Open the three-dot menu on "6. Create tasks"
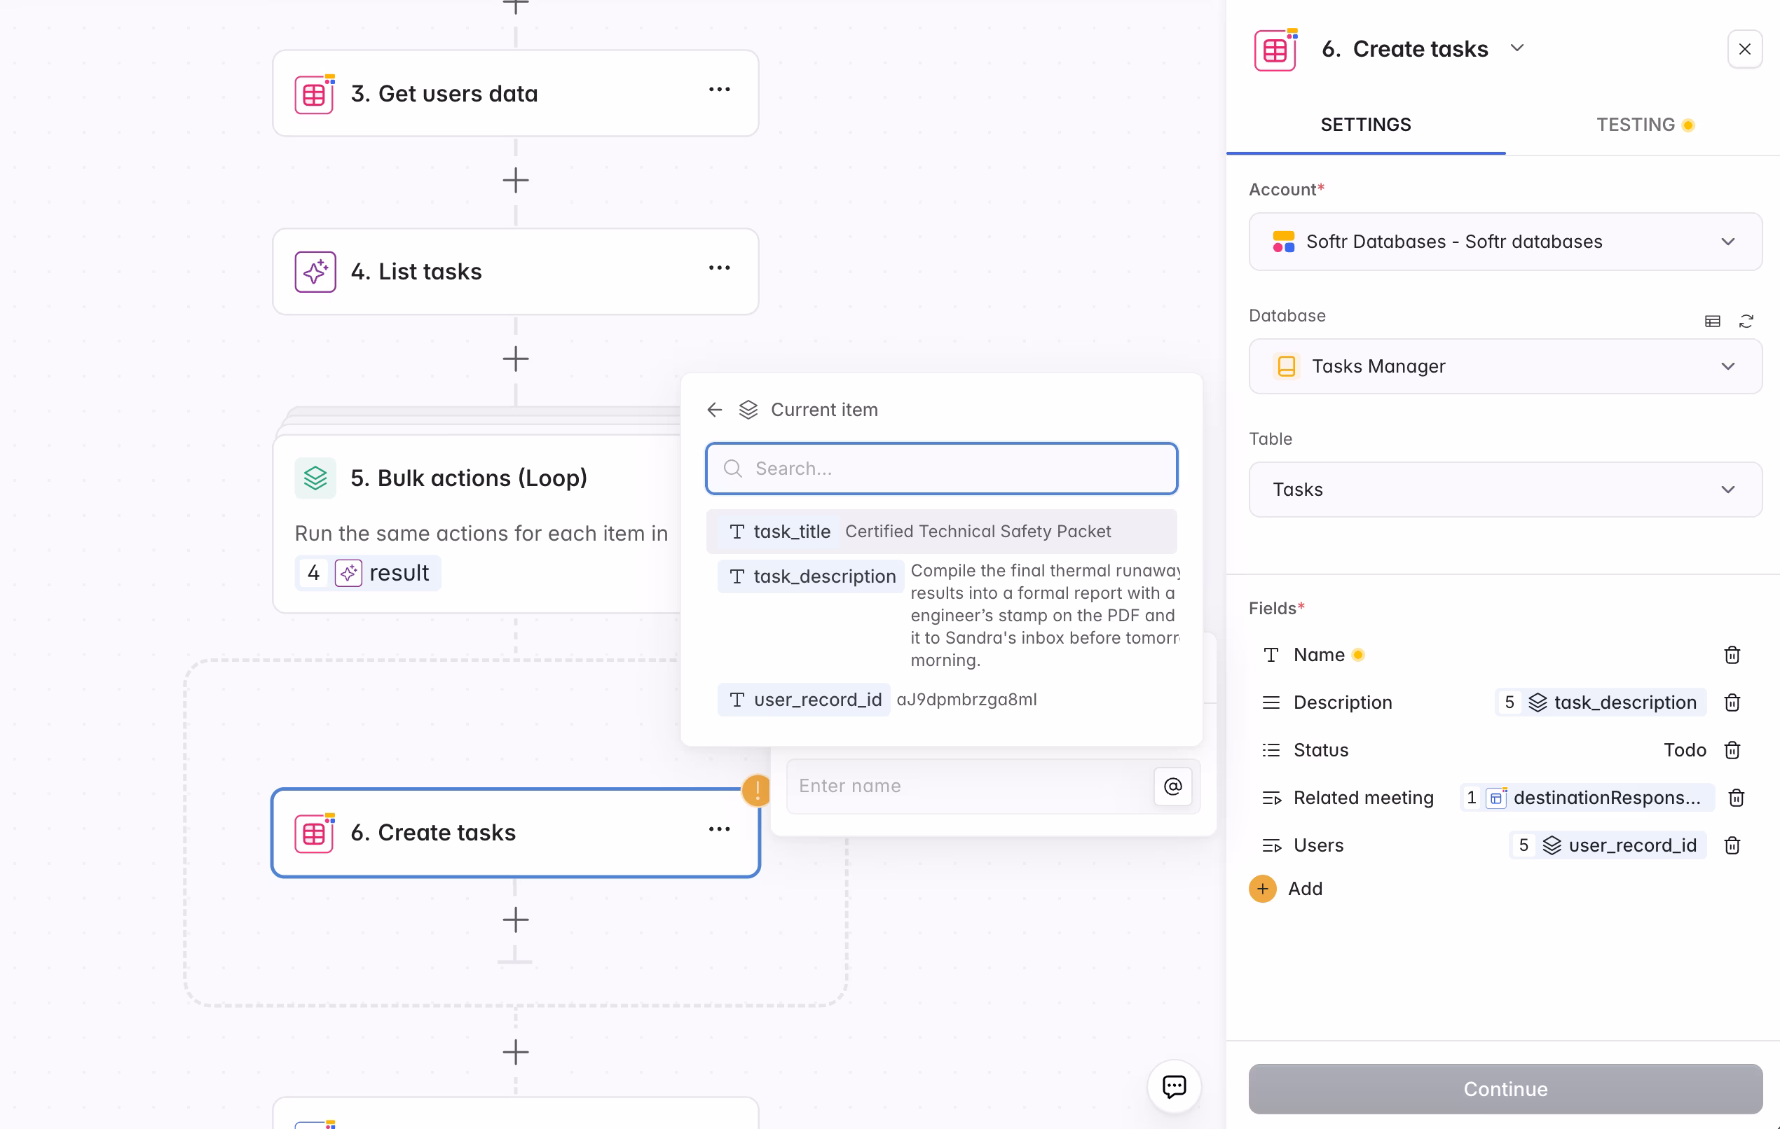This screenshot has width=1780, height=1129. coord(718,829)
